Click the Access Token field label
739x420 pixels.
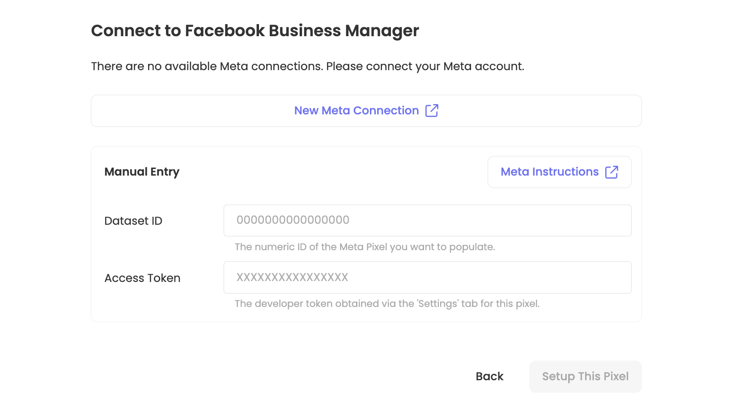click(x=142, y=278)
